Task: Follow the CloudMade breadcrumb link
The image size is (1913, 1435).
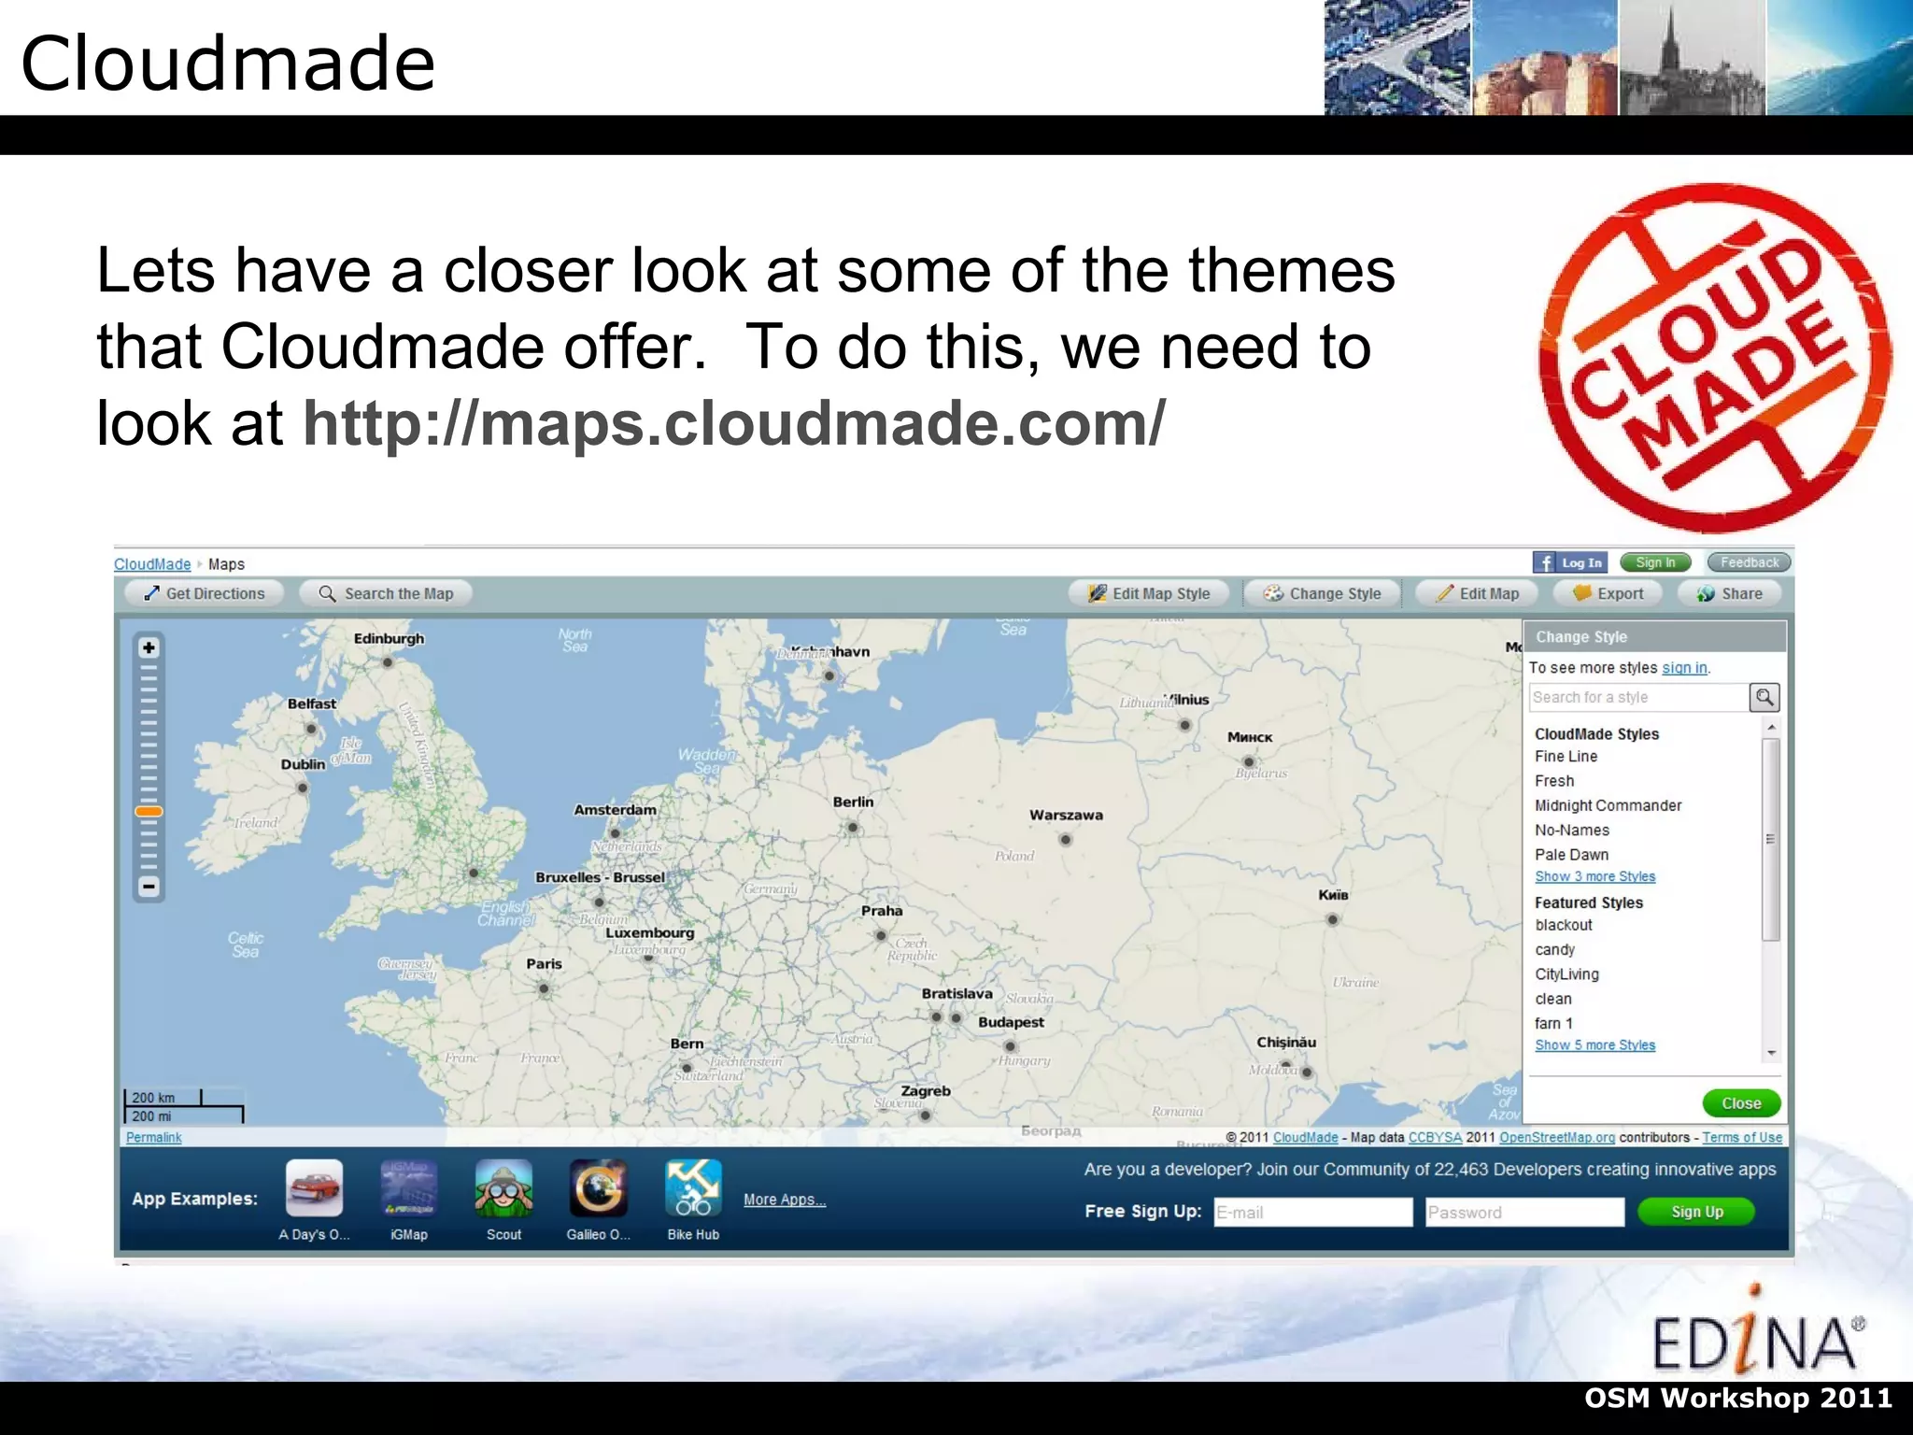Action: click(x=152, y=564)
